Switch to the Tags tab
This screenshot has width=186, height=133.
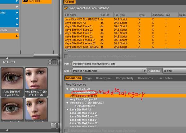88,78
